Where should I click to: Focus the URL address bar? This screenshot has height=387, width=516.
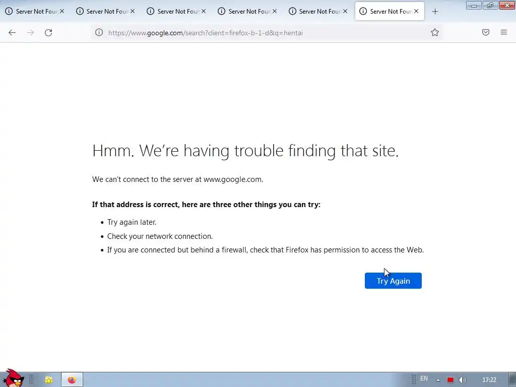[x=267, y=33]
